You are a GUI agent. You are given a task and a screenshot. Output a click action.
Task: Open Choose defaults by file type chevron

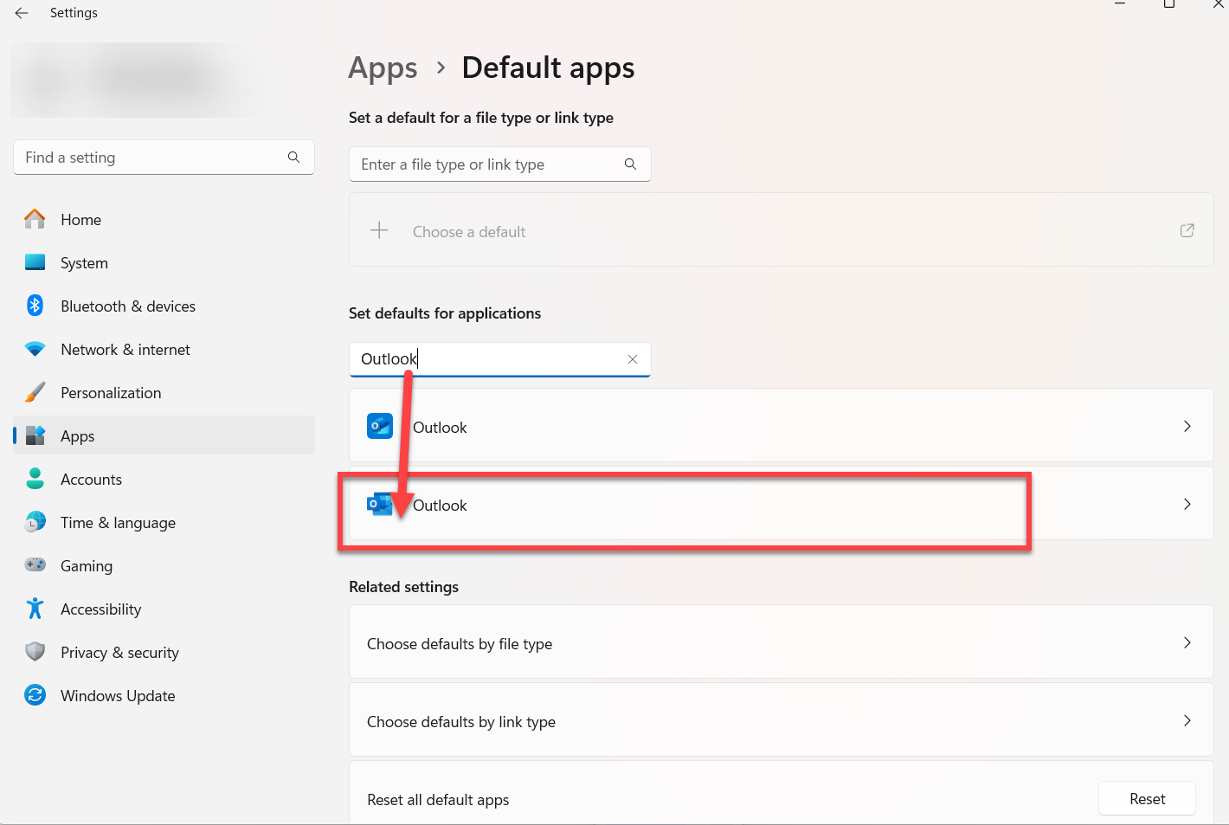[x=1187, y=642]
